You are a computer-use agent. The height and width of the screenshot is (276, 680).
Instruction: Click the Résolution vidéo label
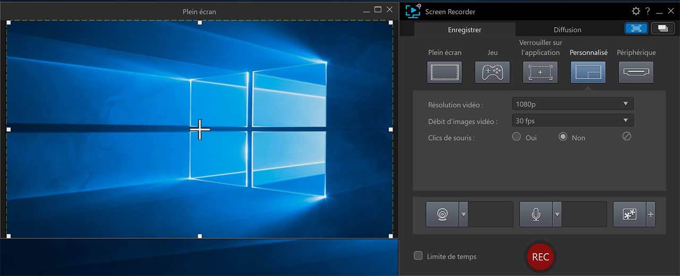pos(456,105)
